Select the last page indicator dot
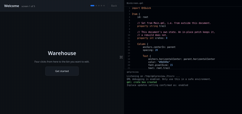Screen dimensions: 242x114 pyautogui.click(x=104, y=6)
